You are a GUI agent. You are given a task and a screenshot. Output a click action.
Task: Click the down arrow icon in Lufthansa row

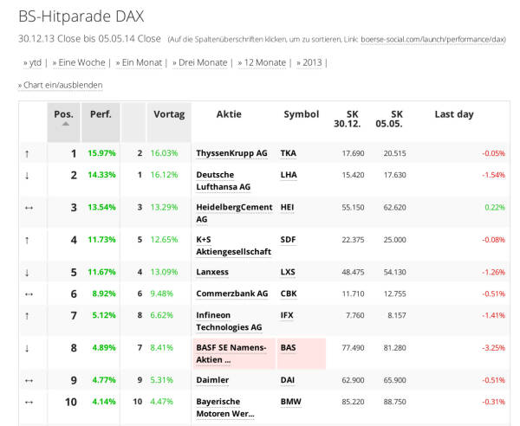pyautogui.click(x=27, y=175)
